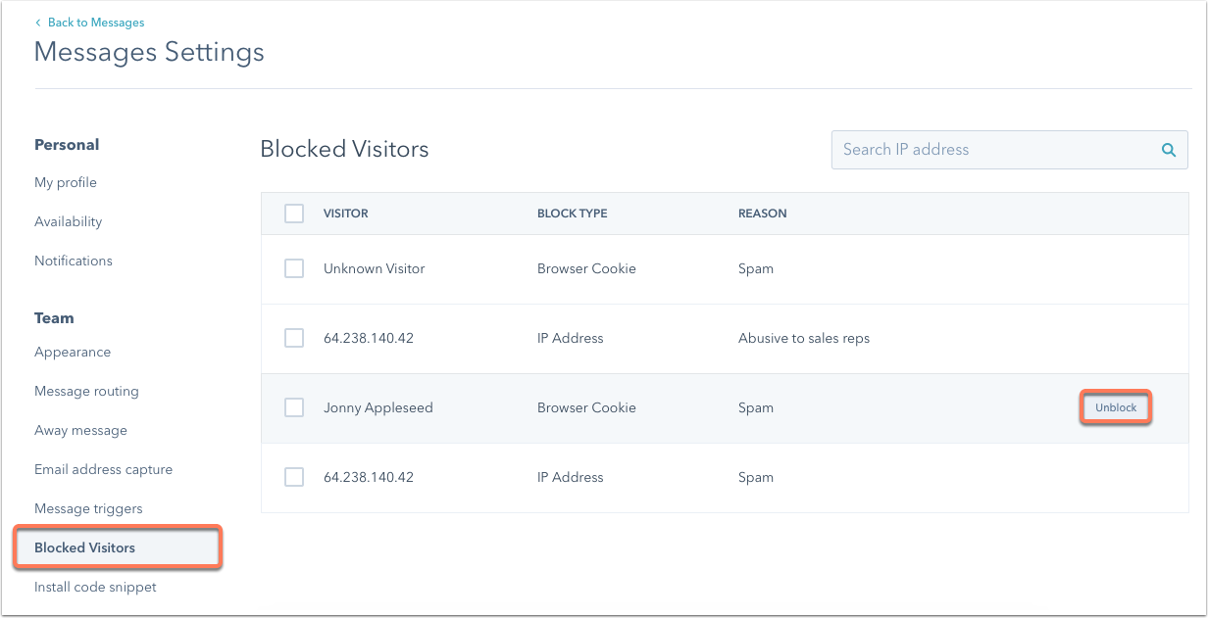The image size is (1208, 618).
Task: Open Notifications settings
Action: coord(74,261)
